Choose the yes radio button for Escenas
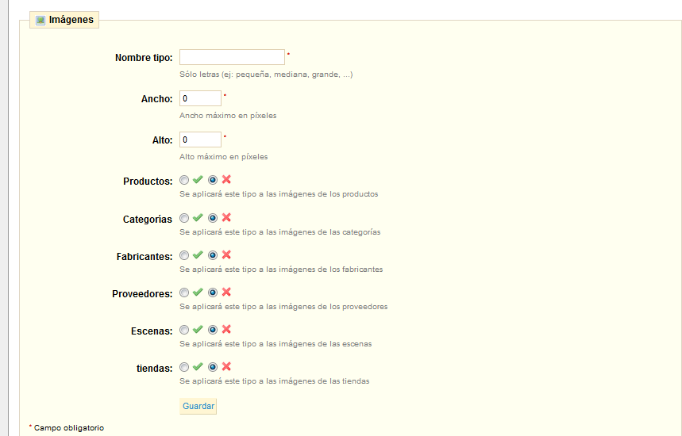Image resolution: width=682 pixels, height=436 pixels. click(184, 330)
